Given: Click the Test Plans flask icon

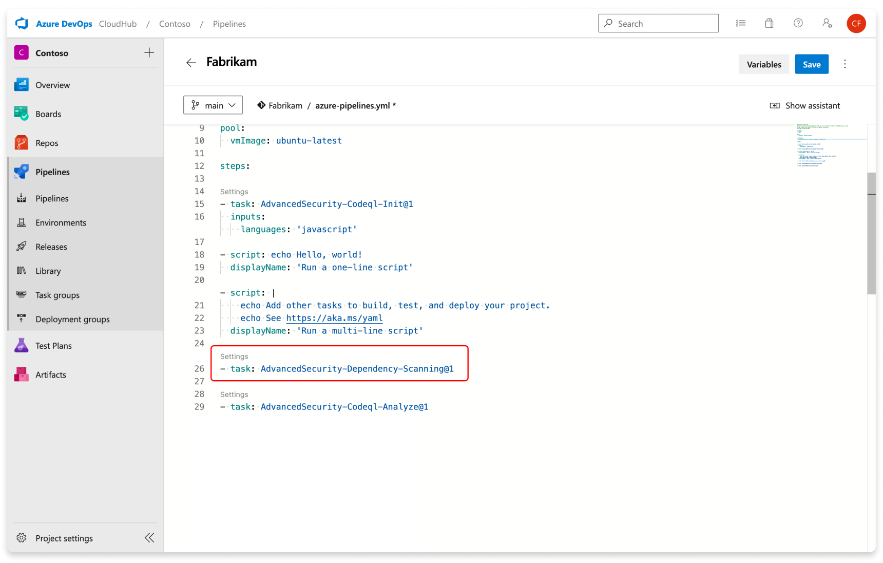Looking at the screenshot, I should click(21, 345).
